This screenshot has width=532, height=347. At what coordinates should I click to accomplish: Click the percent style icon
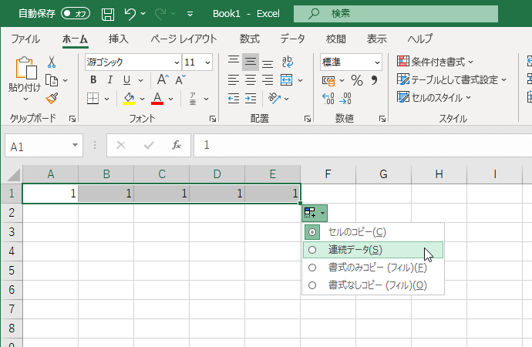coord(356,80)
